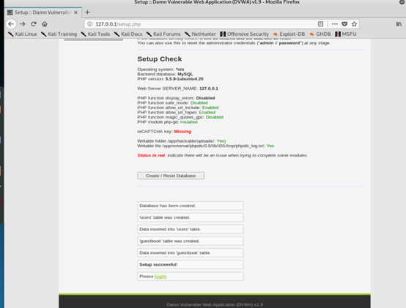Open GHDB bookmark
406x308 pixels.
(320, 34)
